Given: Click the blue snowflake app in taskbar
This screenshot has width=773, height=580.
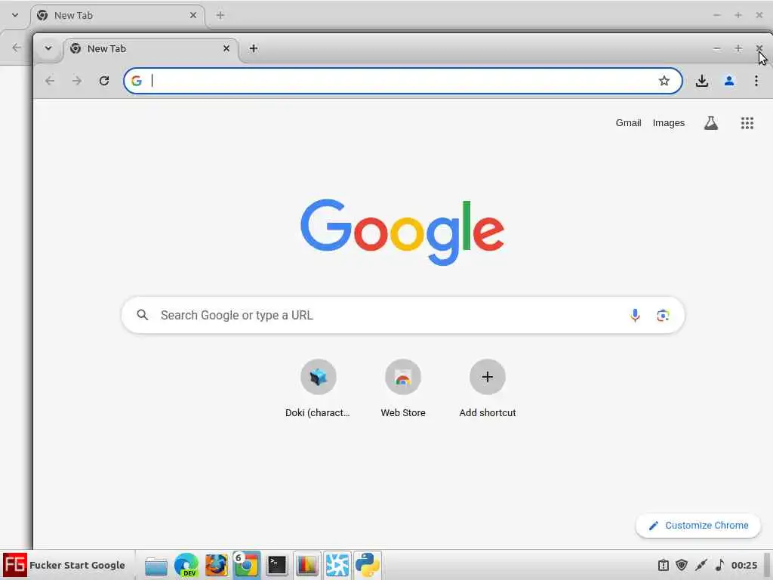Looking at the screenshot, I should click(337, 565).
